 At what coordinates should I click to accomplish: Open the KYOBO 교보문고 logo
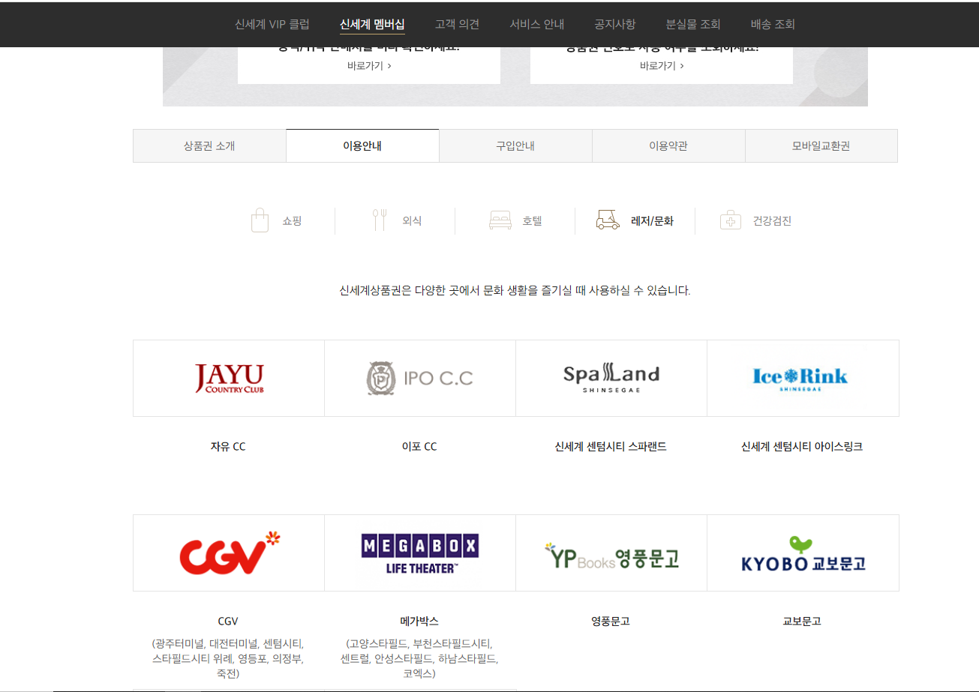(803, 553)
